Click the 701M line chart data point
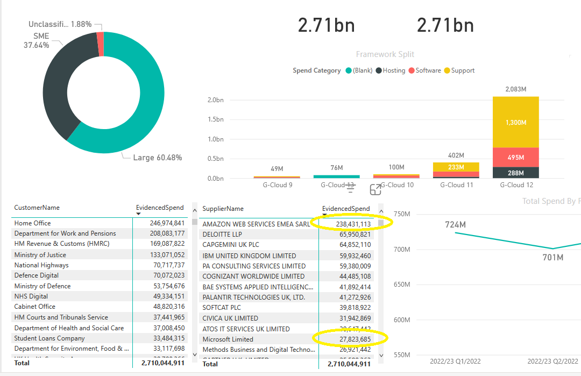The width and height of the screenshot is (581, 376). click(x=553, y=249)
